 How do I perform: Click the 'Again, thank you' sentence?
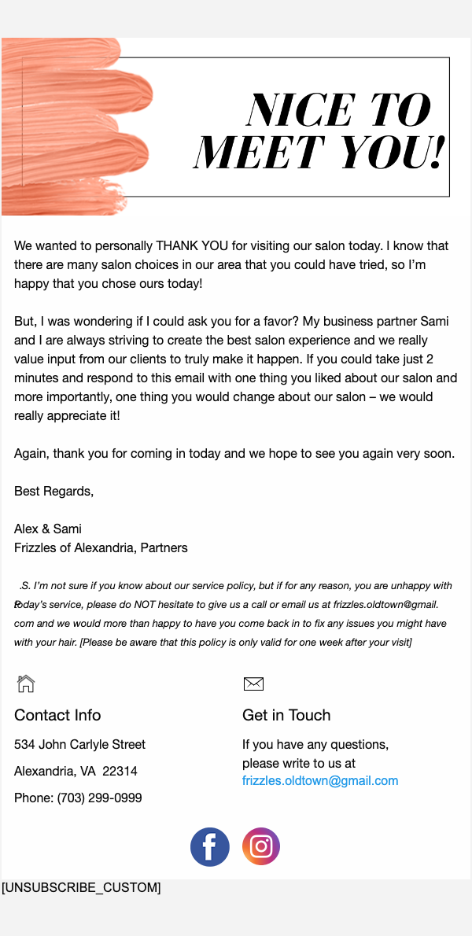coord(234,454)
